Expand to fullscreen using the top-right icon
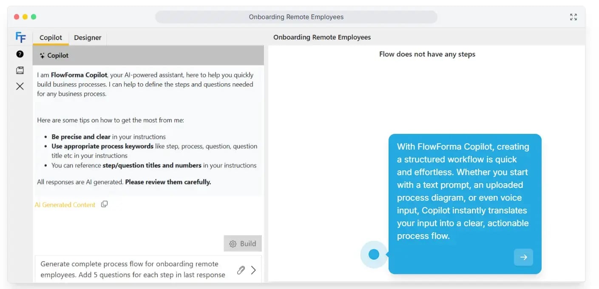The image size is (599, 289). click(573, 17)
